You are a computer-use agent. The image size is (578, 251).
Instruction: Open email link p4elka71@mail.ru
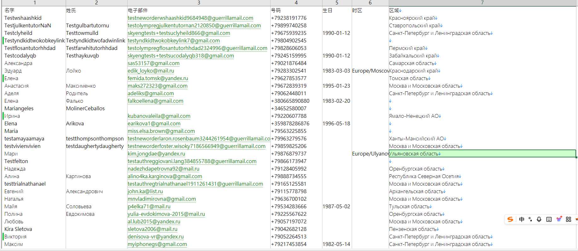click(149, 206)
